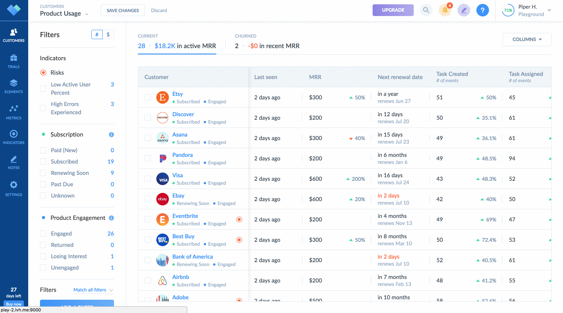This screenshot has height=313, width=563.
Task: Click the Discover logo icon
Action: coord(163,118)
